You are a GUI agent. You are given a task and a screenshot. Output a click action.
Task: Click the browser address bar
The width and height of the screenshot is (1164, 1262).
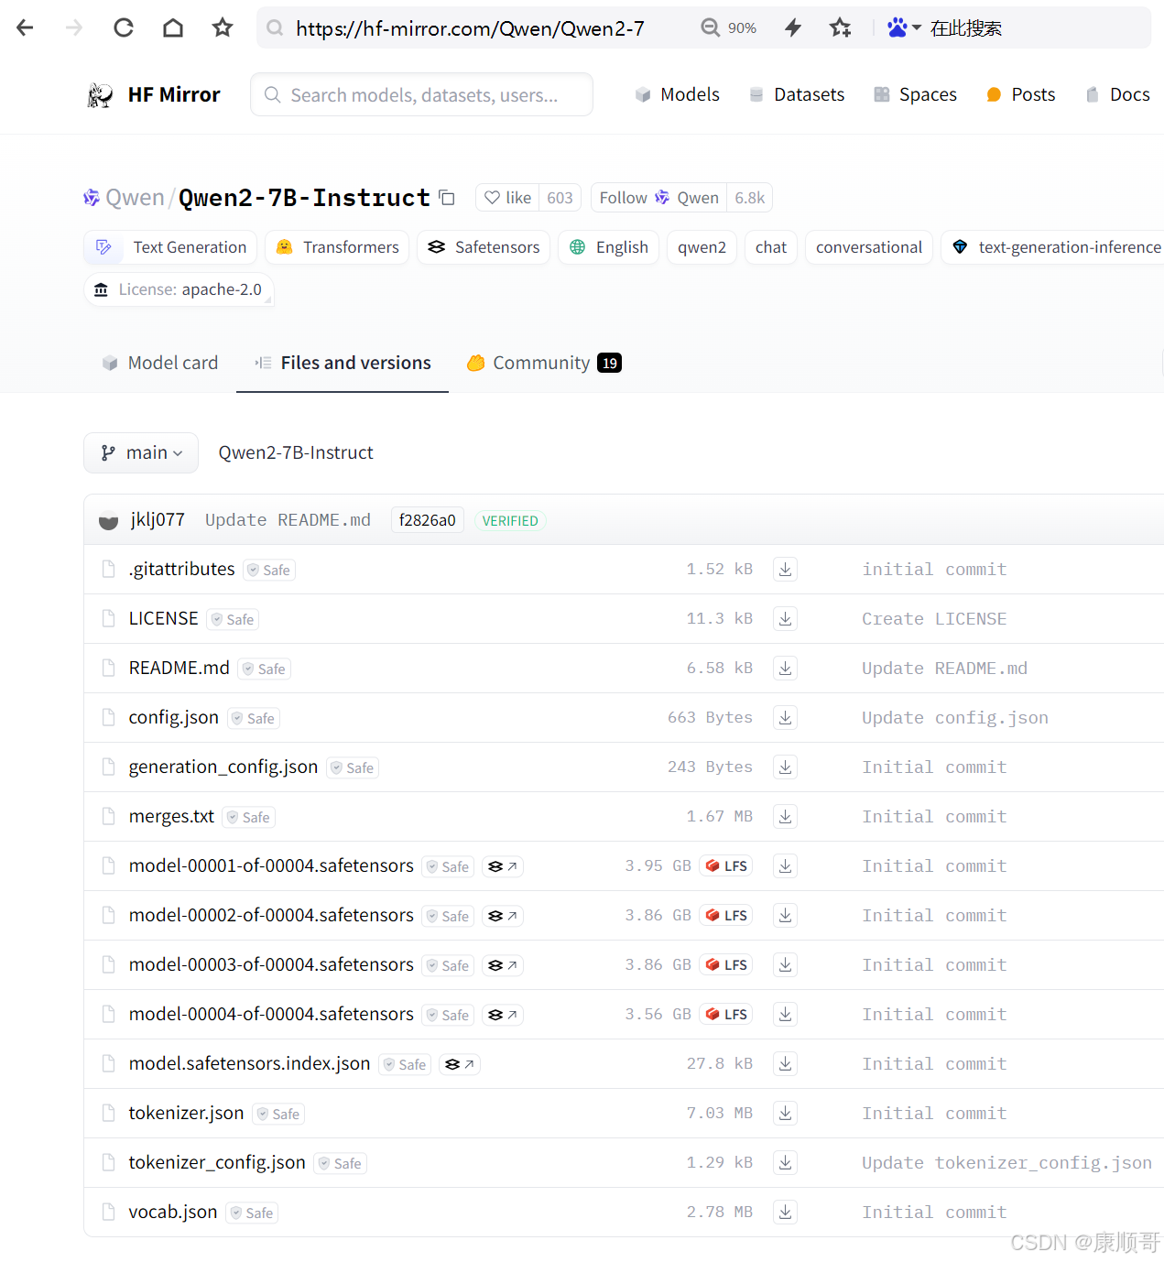pos(471,28)
